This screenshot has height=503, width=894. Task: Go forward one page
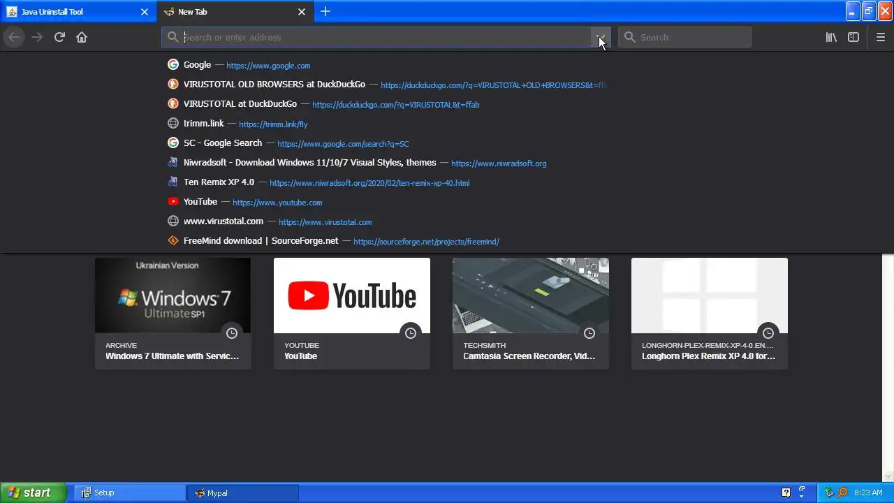coord(37,37)
